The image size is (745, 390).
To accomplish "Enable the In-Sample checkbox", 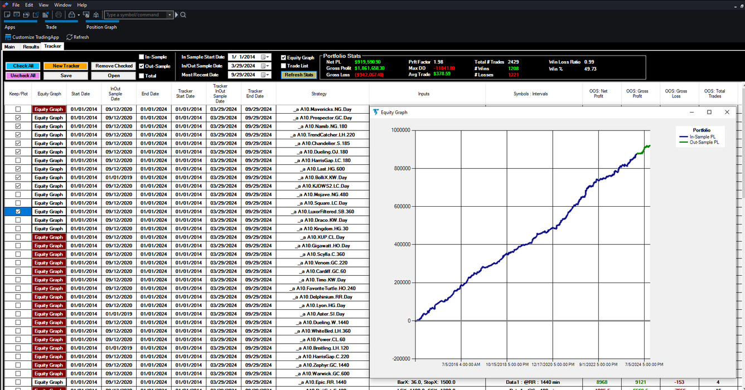I will [x=141, y=57].
